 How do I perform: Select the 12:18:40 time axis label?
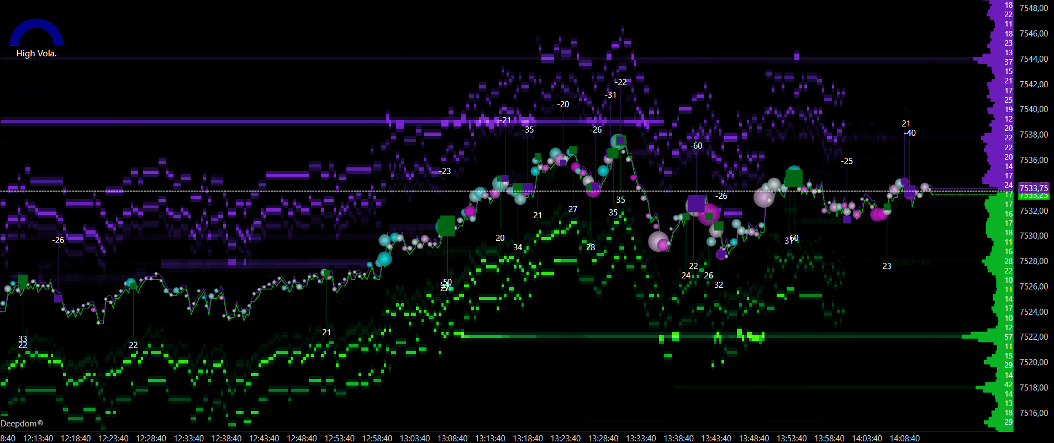76,439
